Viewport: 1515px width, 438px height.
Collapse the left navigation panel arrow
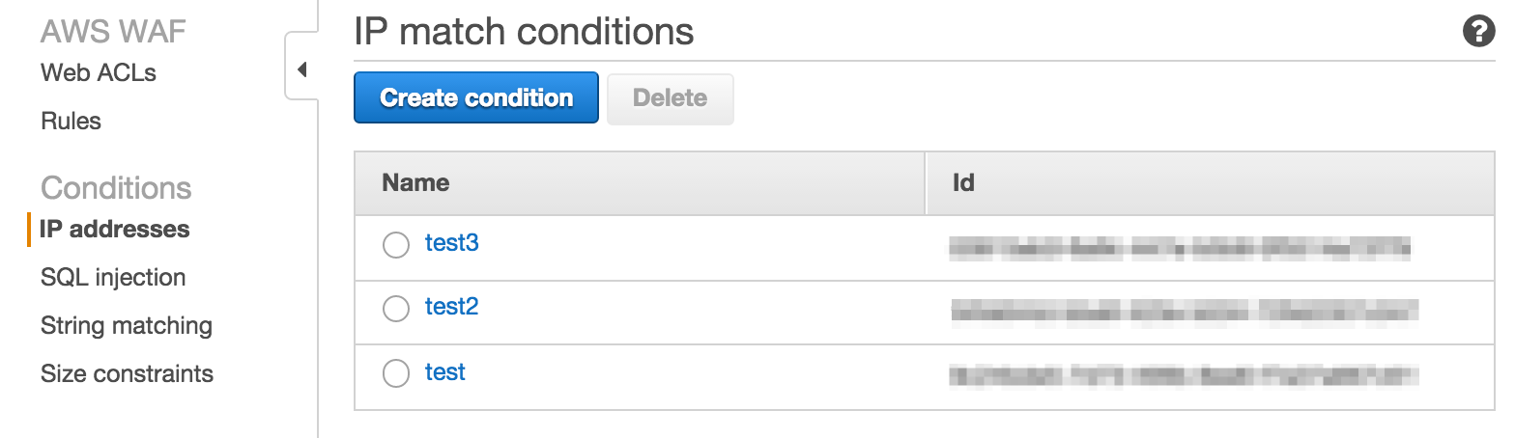coord(301,69)
